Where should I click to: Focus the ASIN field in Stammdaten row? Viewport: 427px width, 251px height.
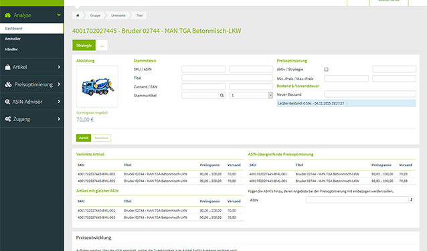coord(251,69)
